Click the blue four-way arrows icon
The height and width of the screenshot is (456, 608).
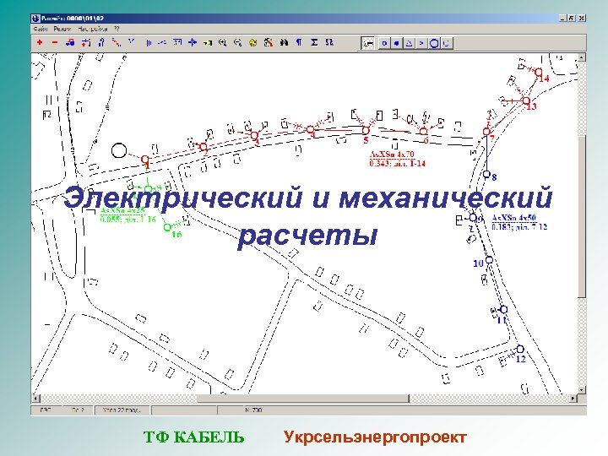pyautogui.click(x=193, y=42)
